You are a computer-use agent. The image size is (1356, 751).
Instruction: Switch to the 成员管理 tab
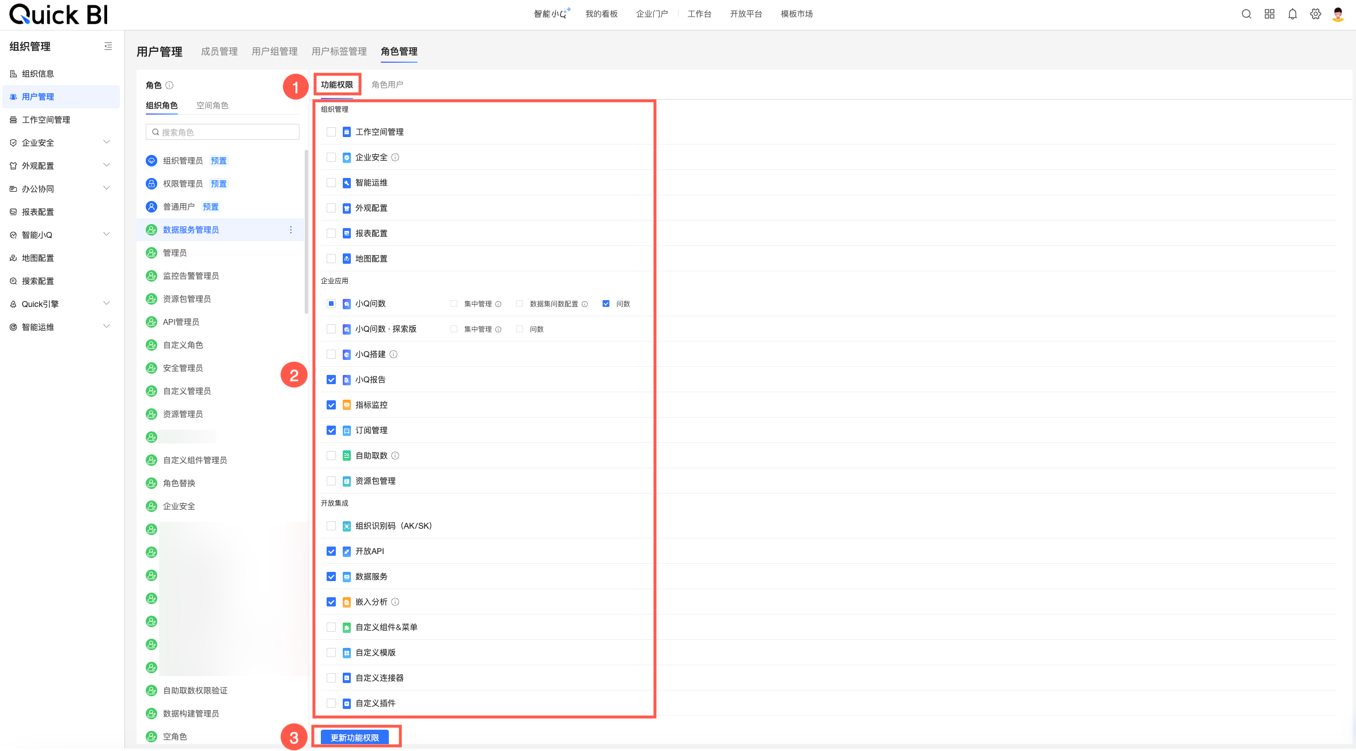tap(219, 51)
